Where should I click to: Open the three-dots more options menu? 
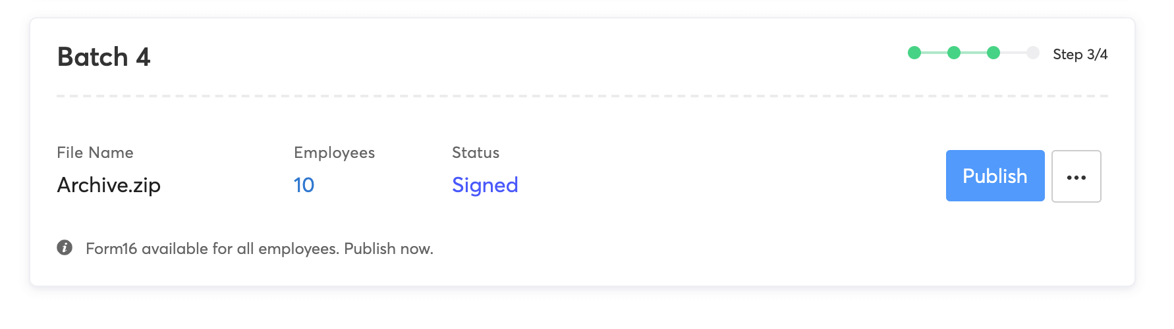1076,176
